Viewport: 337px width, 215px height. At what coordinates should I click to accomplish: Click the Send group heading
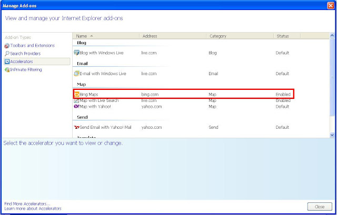pyautogui.click(x=82, y=117)
